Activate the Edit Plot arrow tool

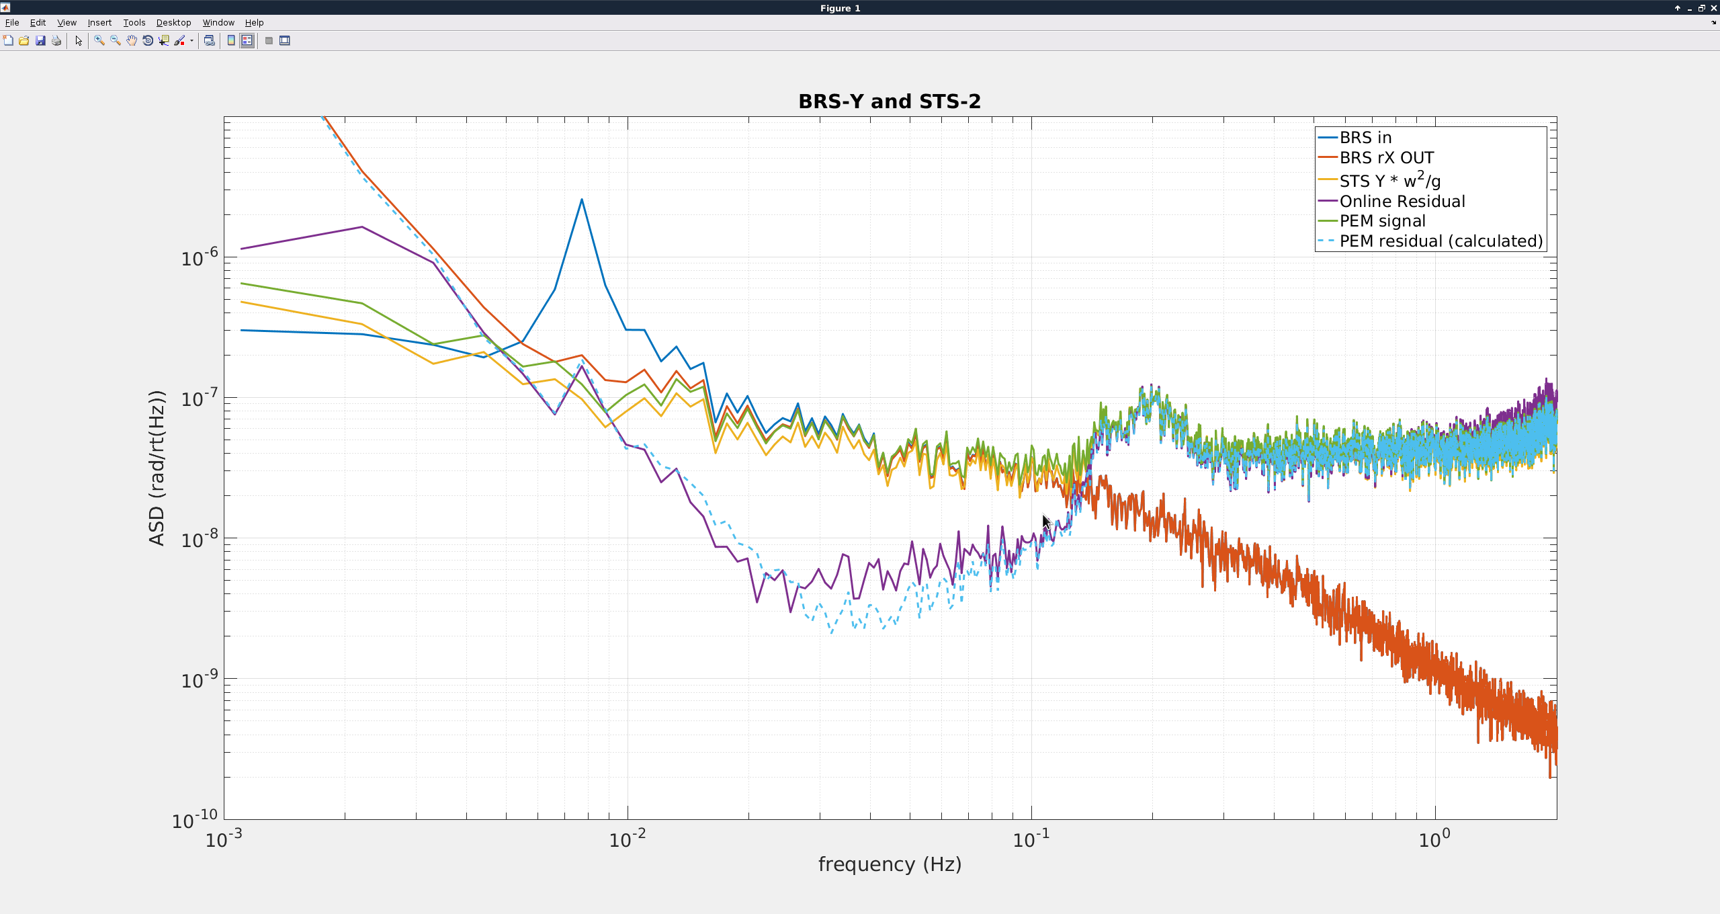(79, 41)
